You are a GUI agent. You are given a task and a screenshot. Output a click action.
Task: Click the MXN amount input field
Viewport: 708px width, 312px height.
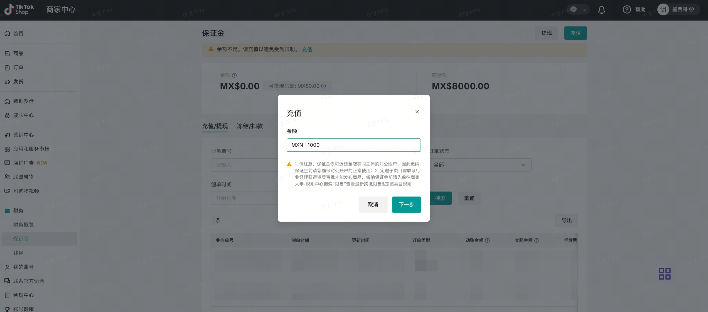click(353, 145)
